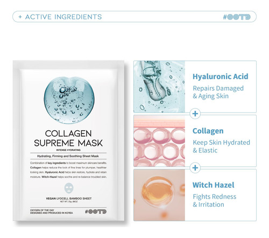Click the blue gel bubble on package

point(69,100)
